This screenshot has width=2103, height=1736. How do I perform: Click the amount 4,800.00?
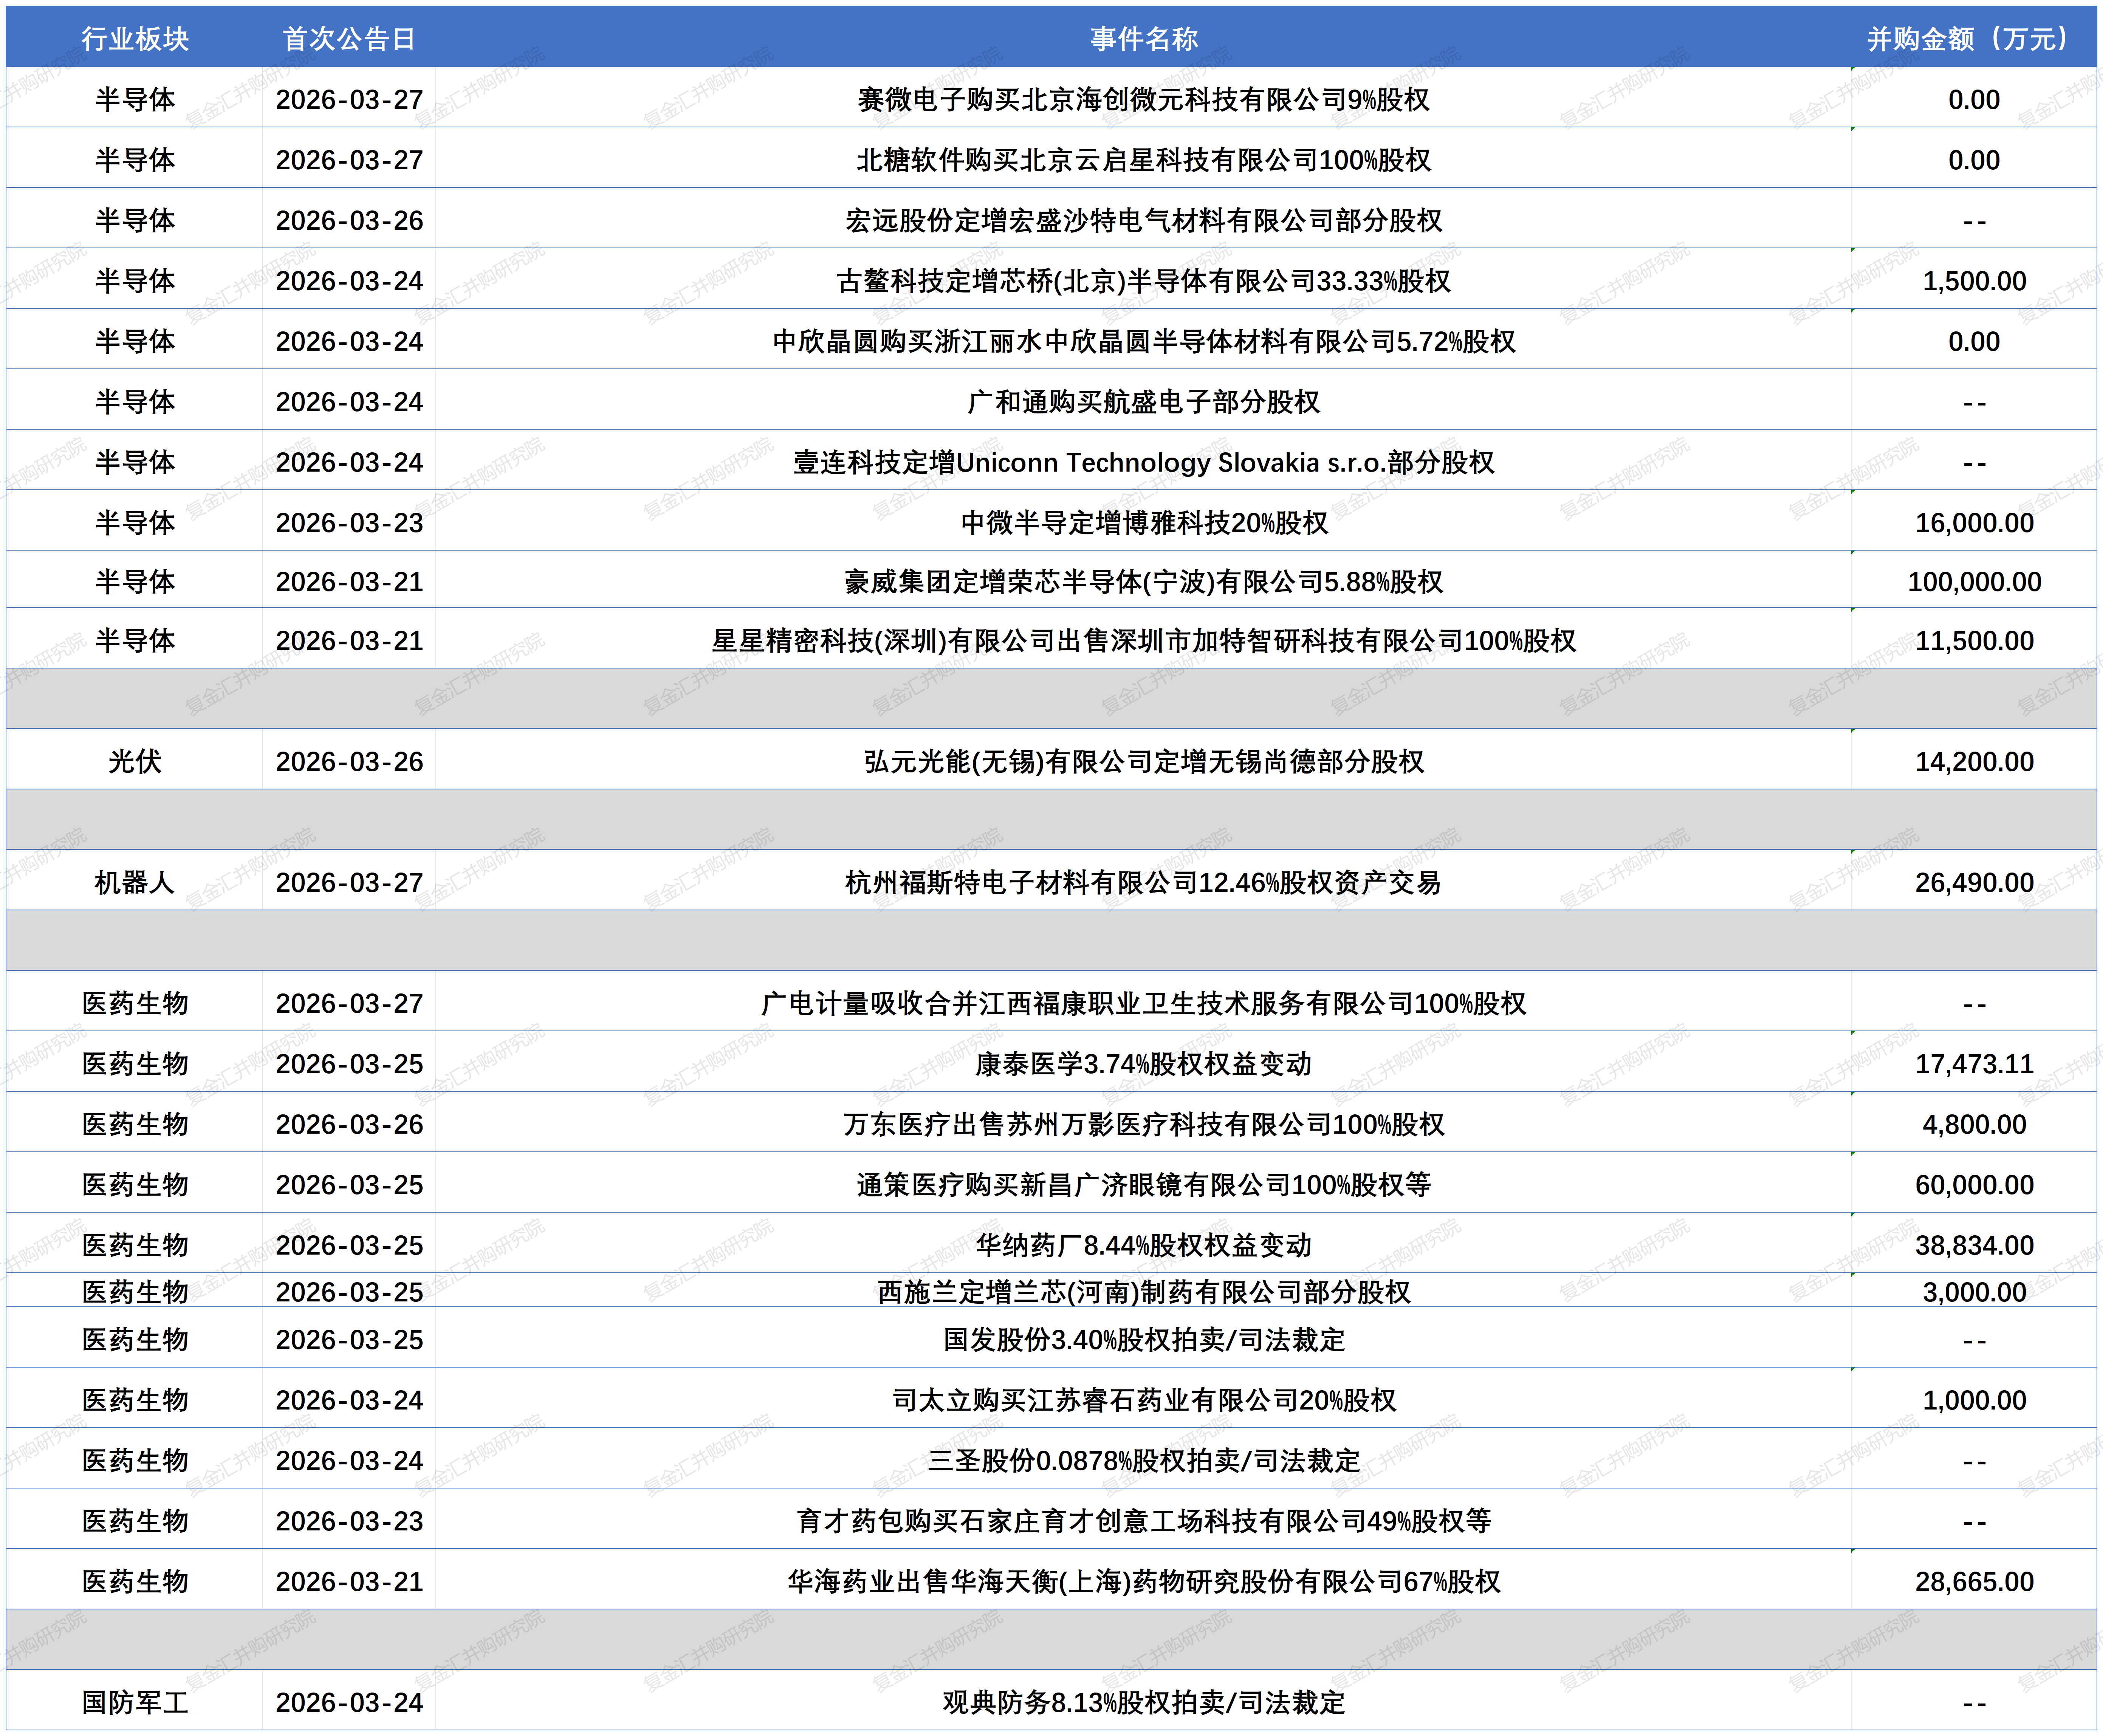coord(1974,1125)
